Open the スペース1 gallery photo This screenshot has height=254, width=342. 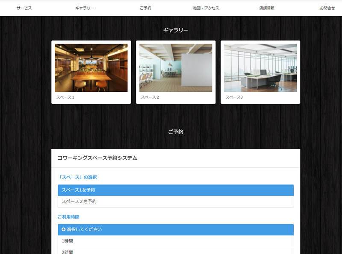pos(91,68)
